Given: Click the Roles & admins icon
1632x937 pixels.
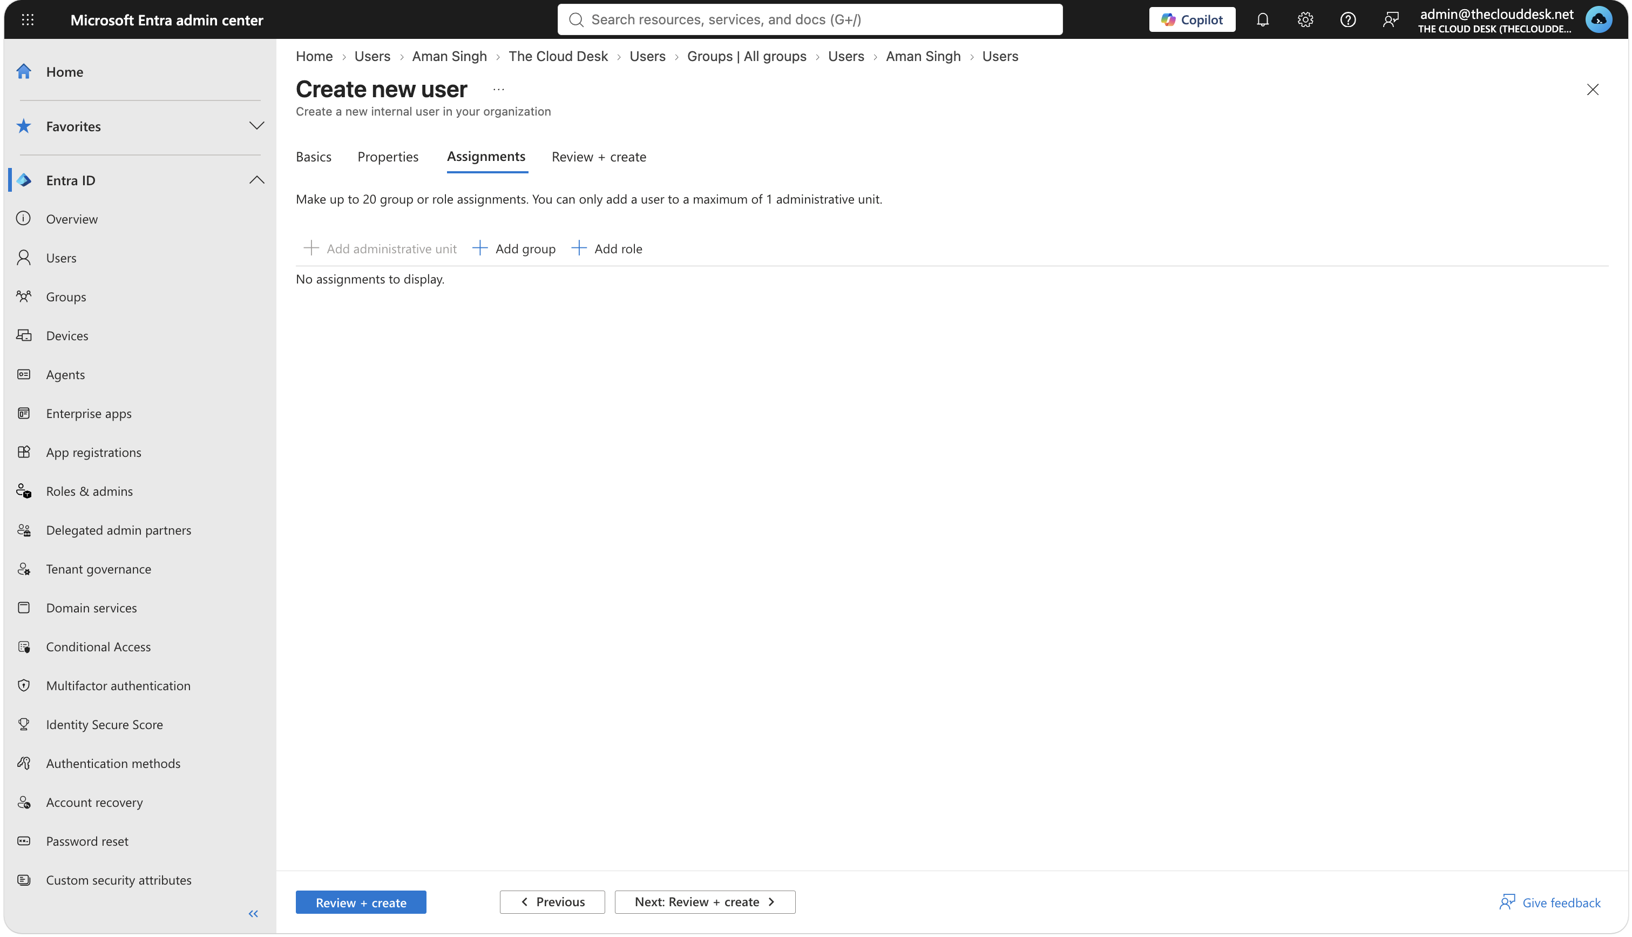Looking at the screenshot, I should 24,491.
